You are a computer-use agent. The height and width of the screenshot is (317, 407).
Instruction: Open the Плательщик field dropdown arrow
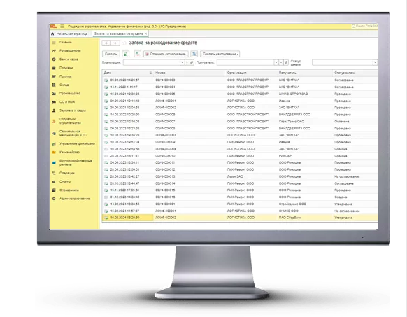tap(183, 62)
